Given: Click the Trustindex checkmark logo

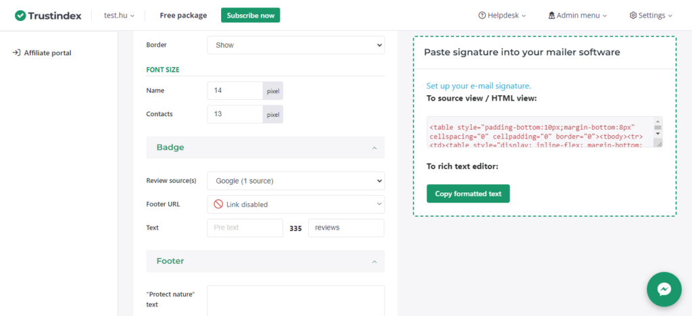Looking at the screenshot, I should tap(21, 15).
